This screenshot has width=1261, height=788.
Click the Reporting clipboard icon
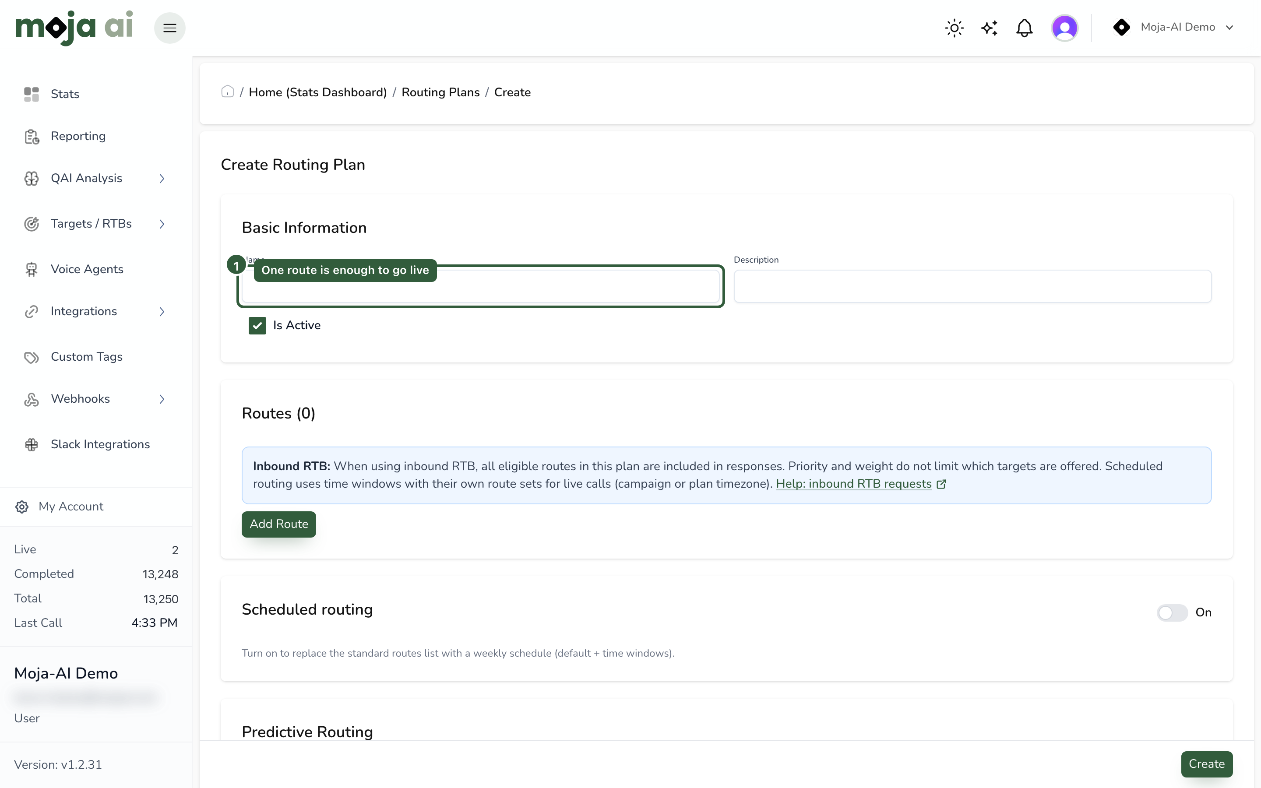point(31,137)
